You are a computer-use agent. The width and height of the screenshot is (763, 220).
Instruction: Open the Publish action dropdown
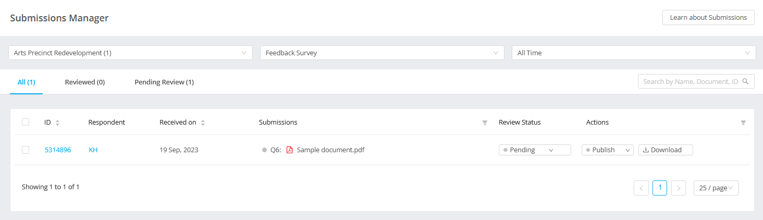click(608, 150)
